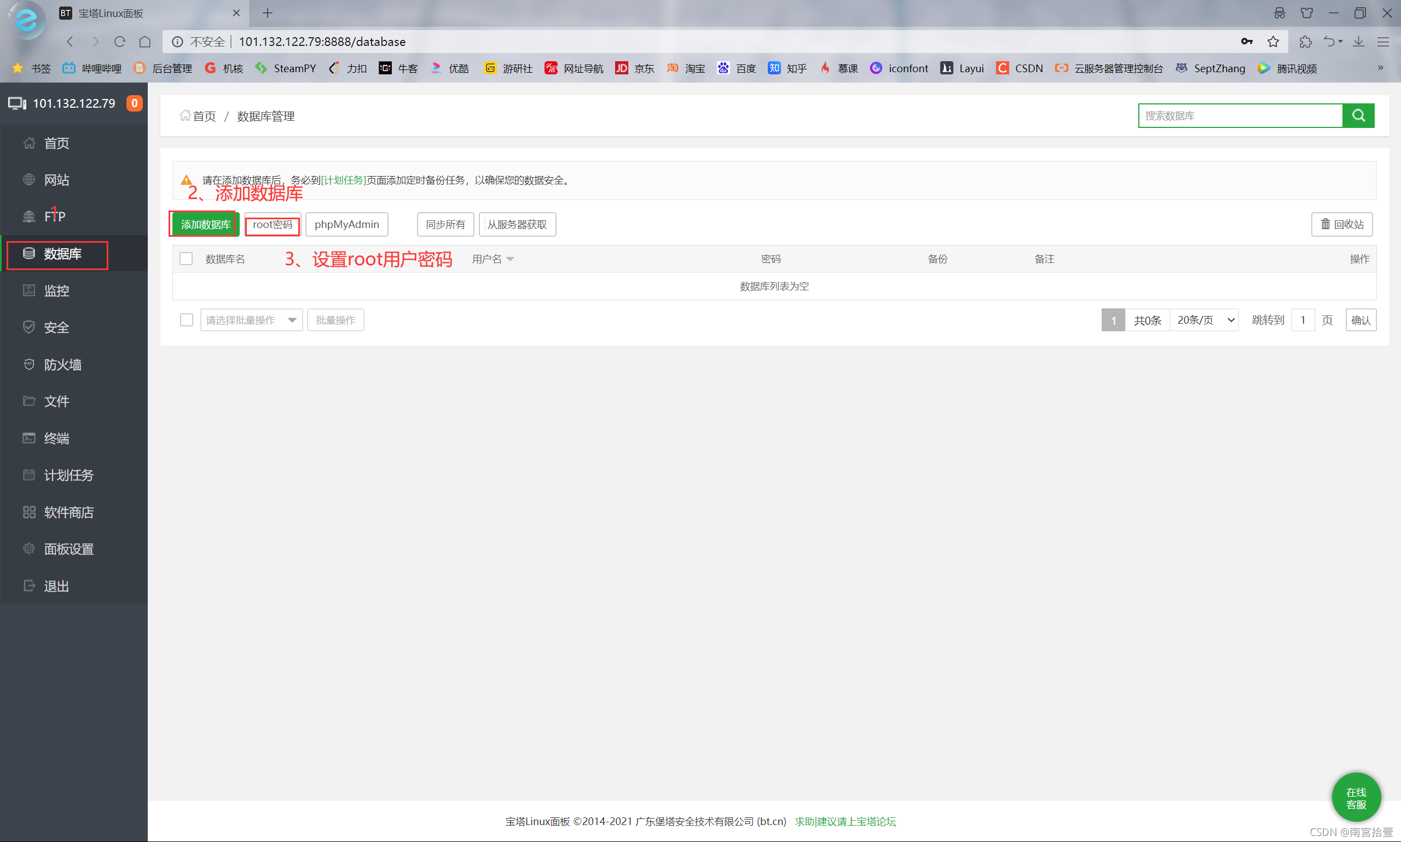Open the Layui bookmark
This screenshot has width=1401, height=842.
click(962, 68)
